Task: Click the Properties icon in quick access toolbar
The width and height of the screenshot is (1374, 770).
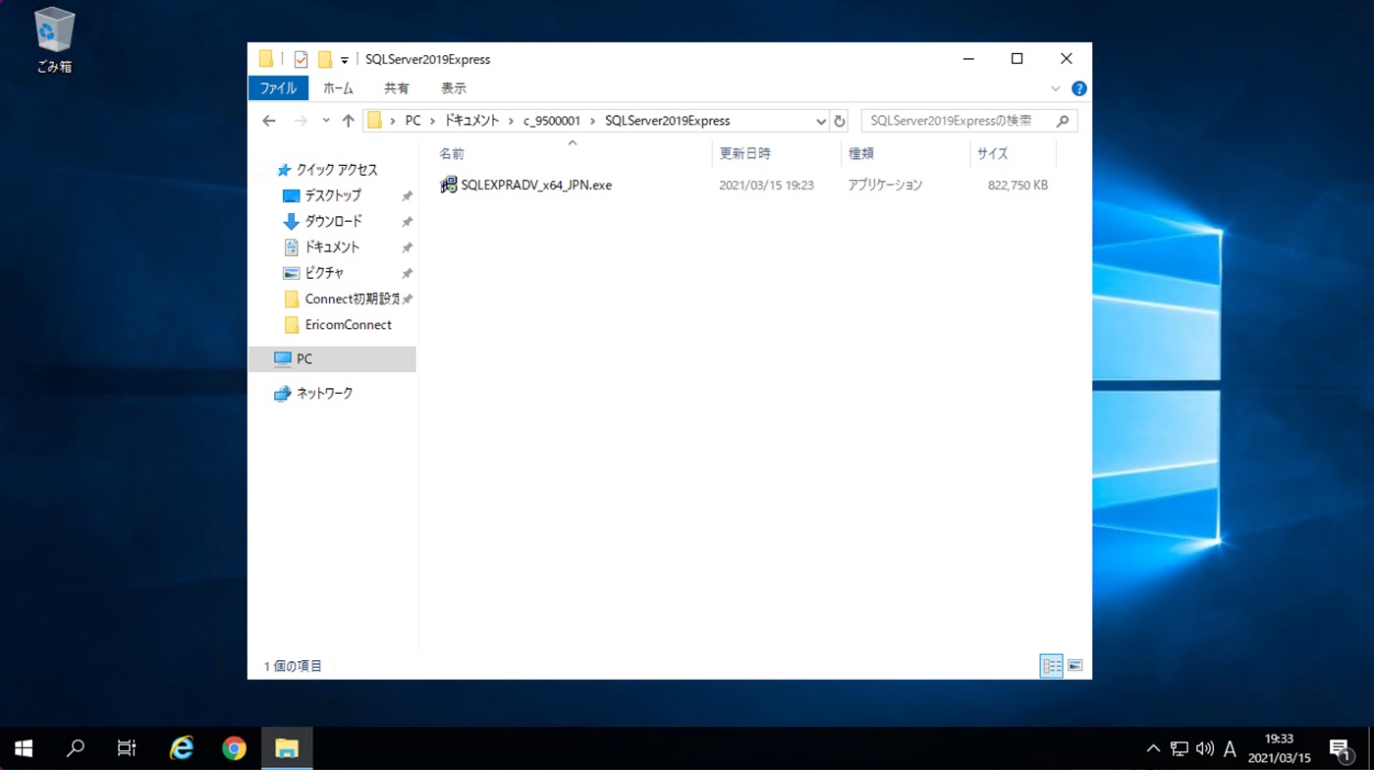Action: tap(301, 60)
